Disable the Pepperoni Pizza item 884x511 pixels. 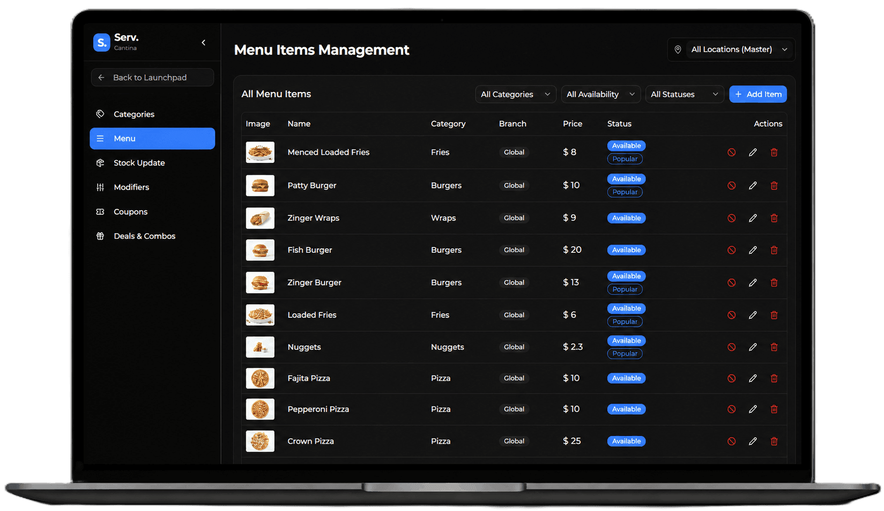coord(731,409)
